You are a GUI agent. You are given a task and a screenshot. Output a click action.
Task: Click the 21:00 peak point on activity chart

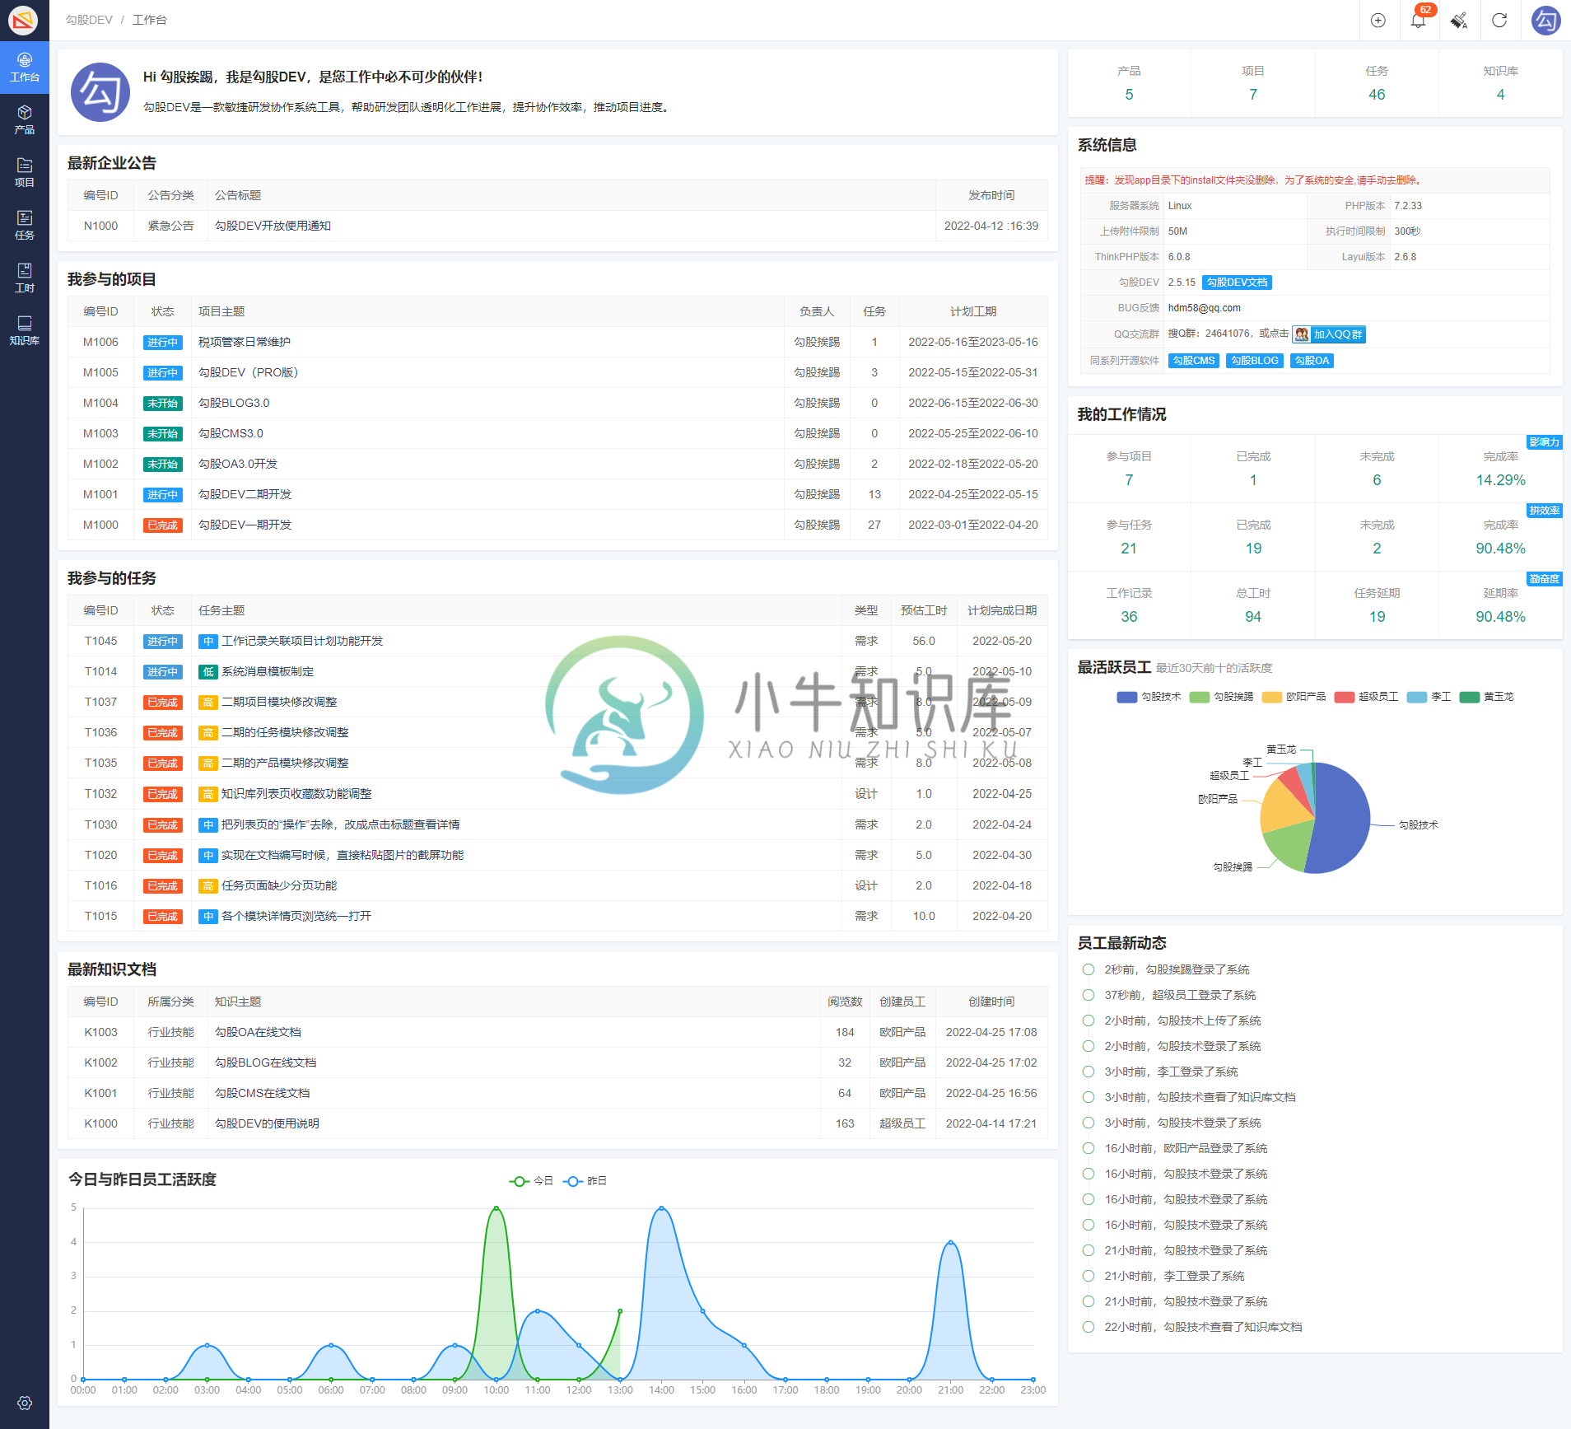[950, 1242]
